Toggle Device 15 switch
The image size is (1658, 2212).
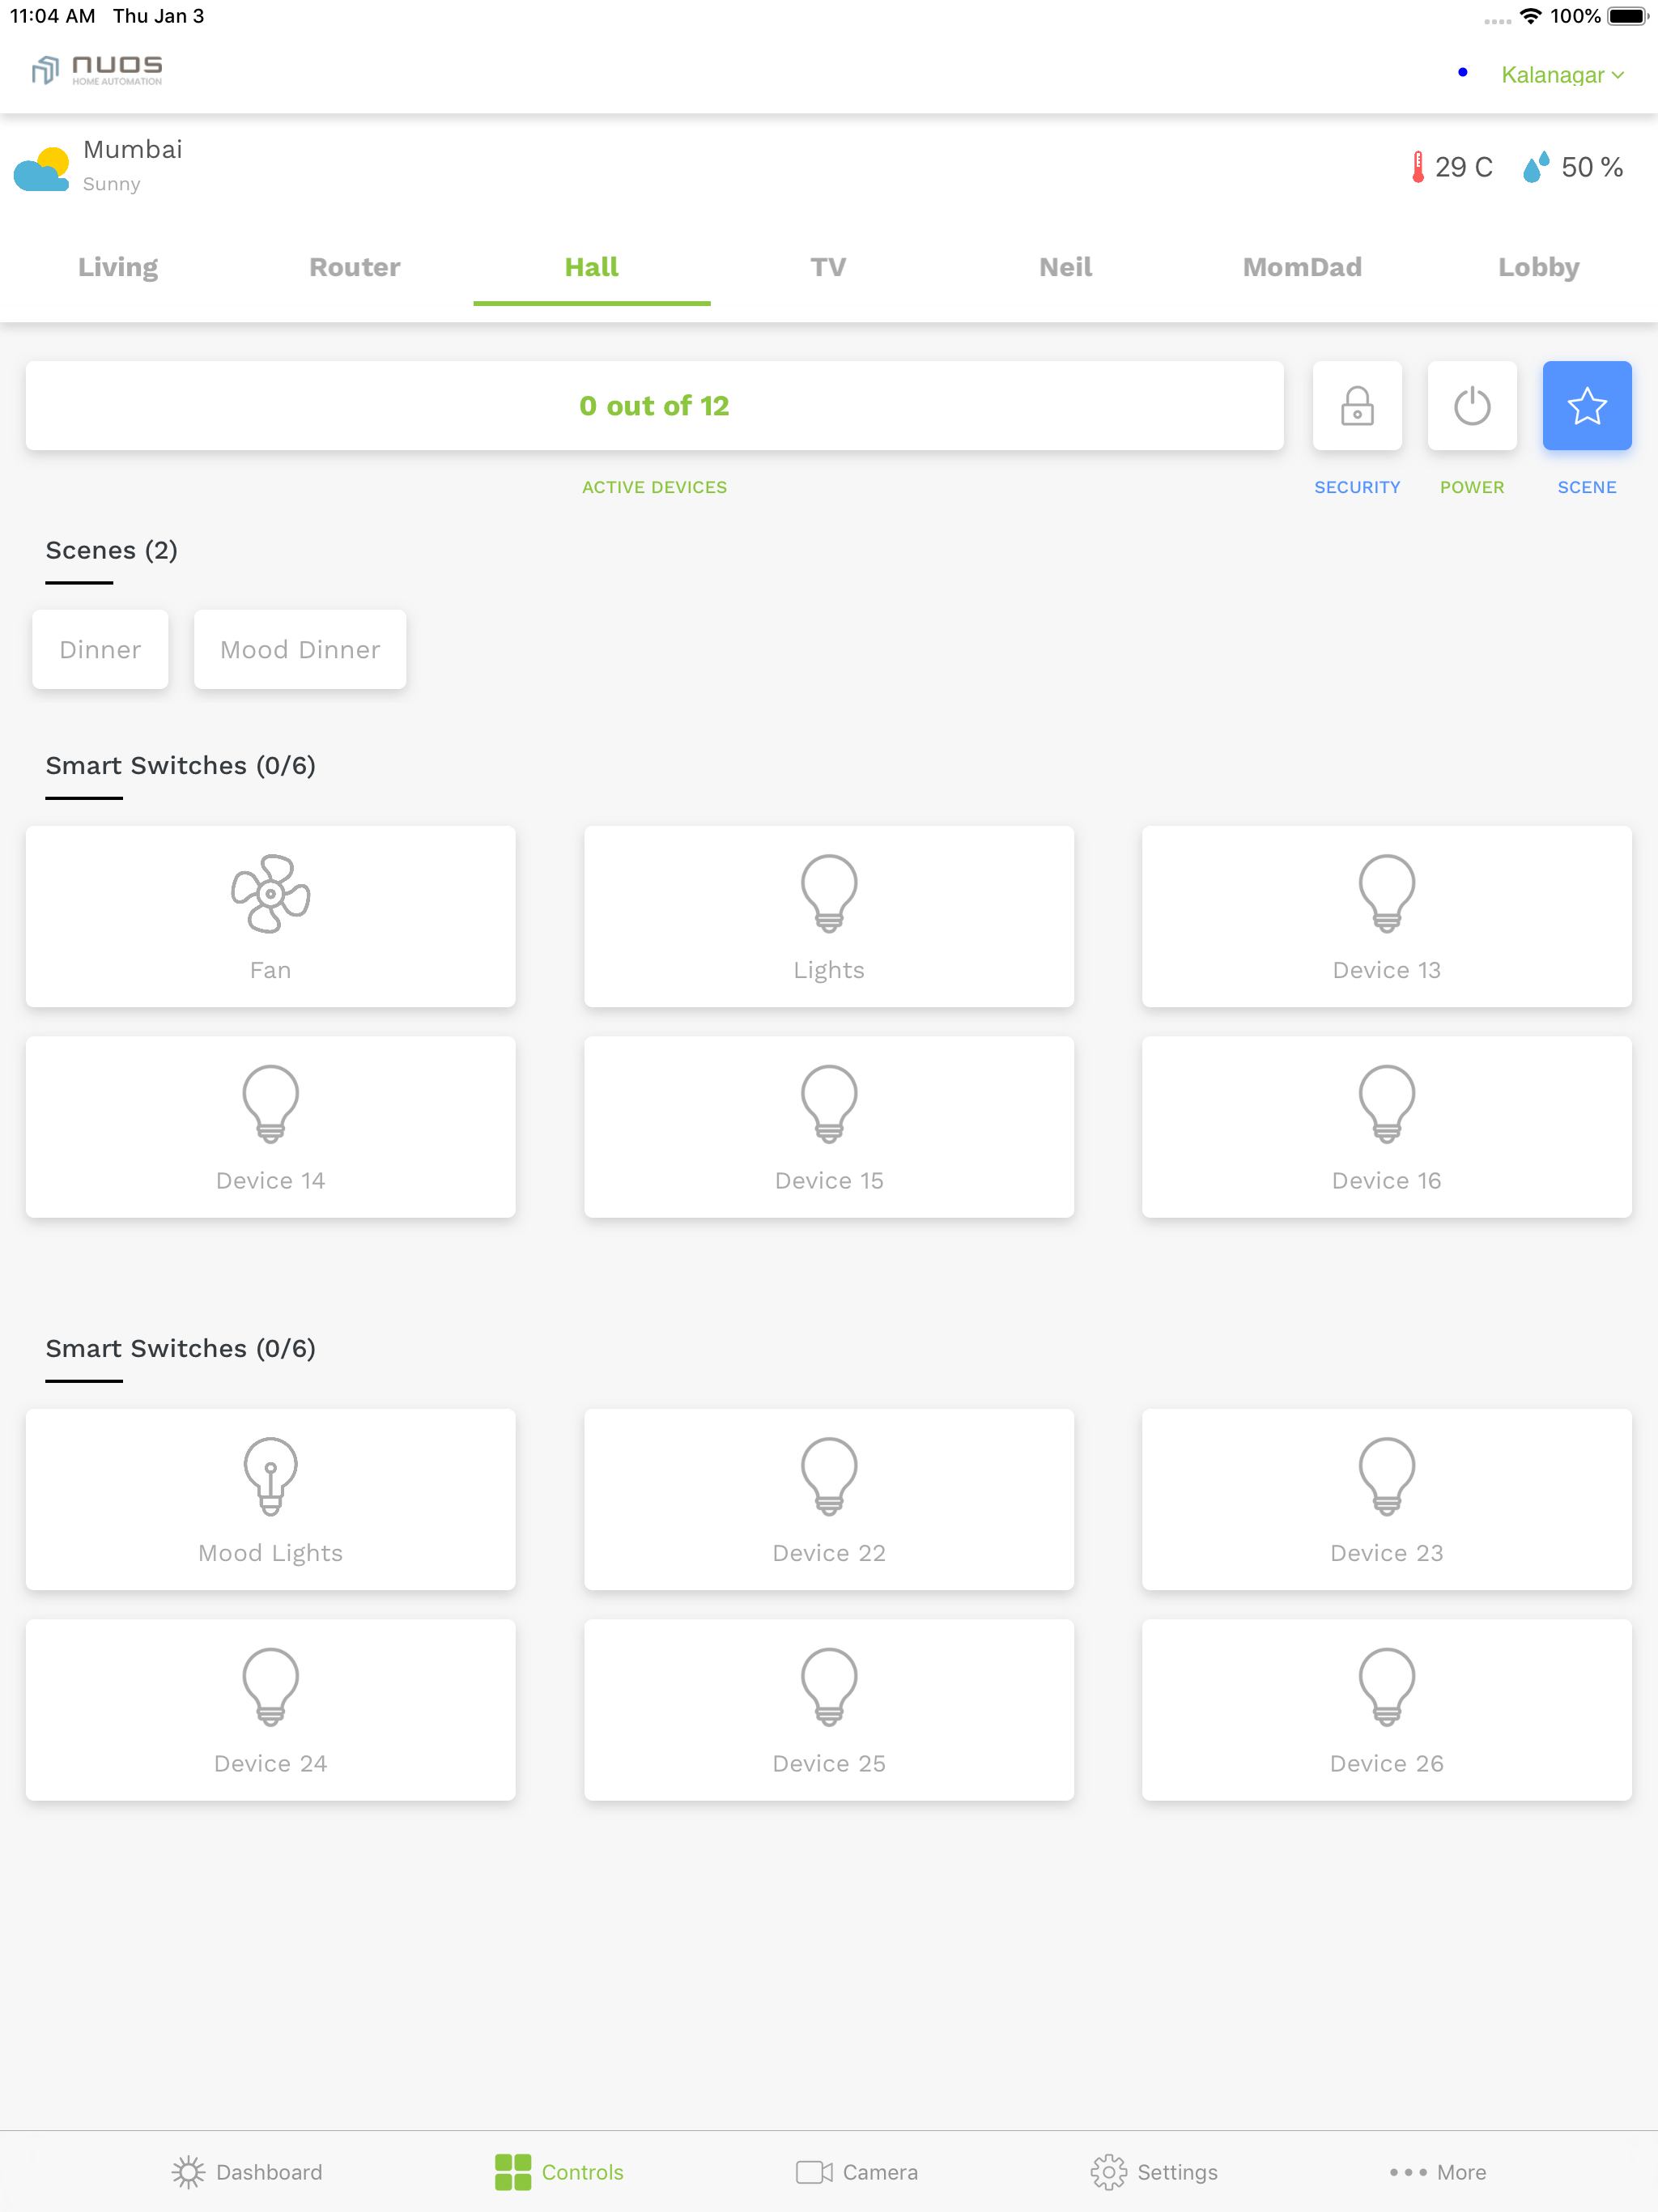coord(829,1127)
